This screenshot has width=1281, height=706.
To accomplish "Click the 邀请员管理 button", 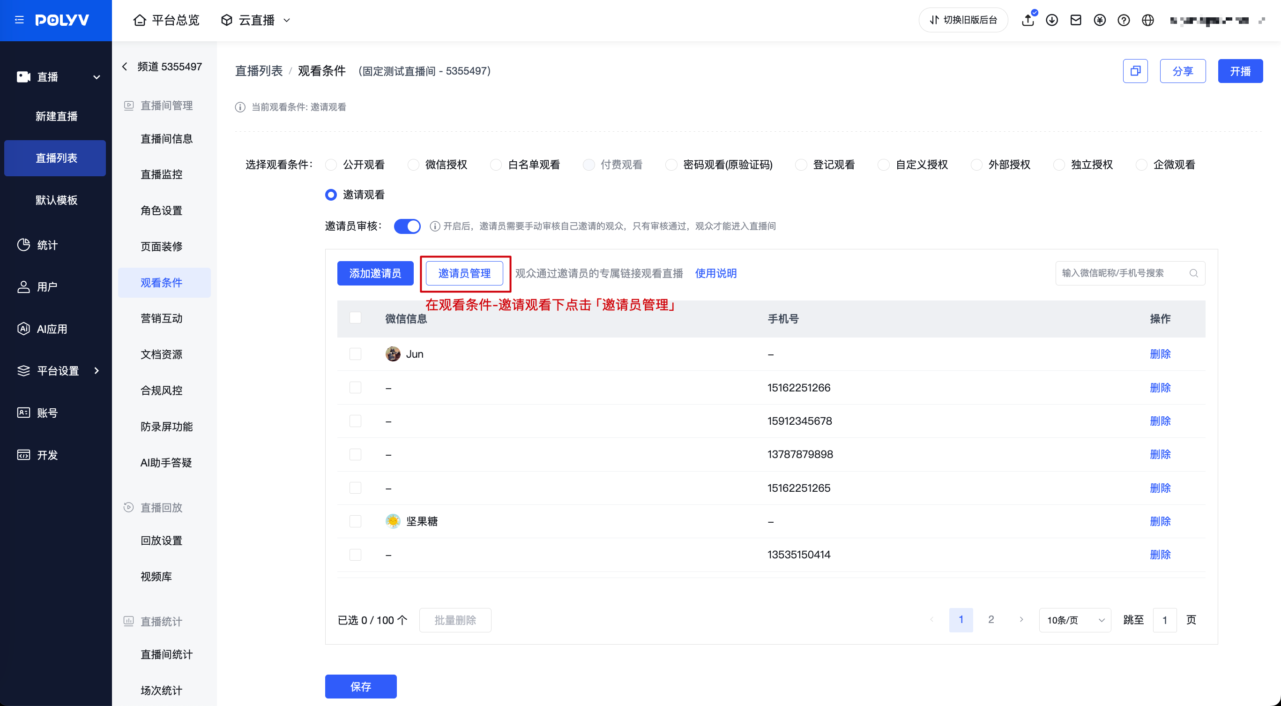I will coord(464,273).
